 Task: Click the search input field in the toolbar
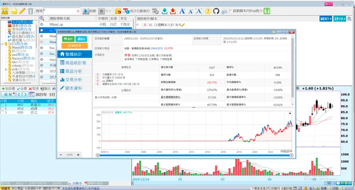60,11
